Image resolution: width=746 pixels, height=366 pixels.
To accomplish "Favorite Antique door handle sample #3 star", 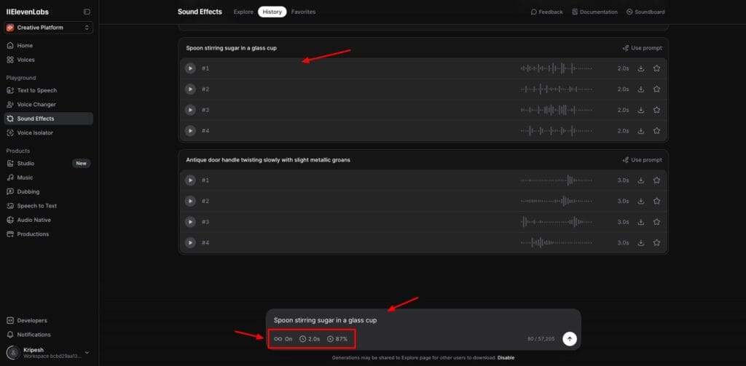I will coord(656,222).
